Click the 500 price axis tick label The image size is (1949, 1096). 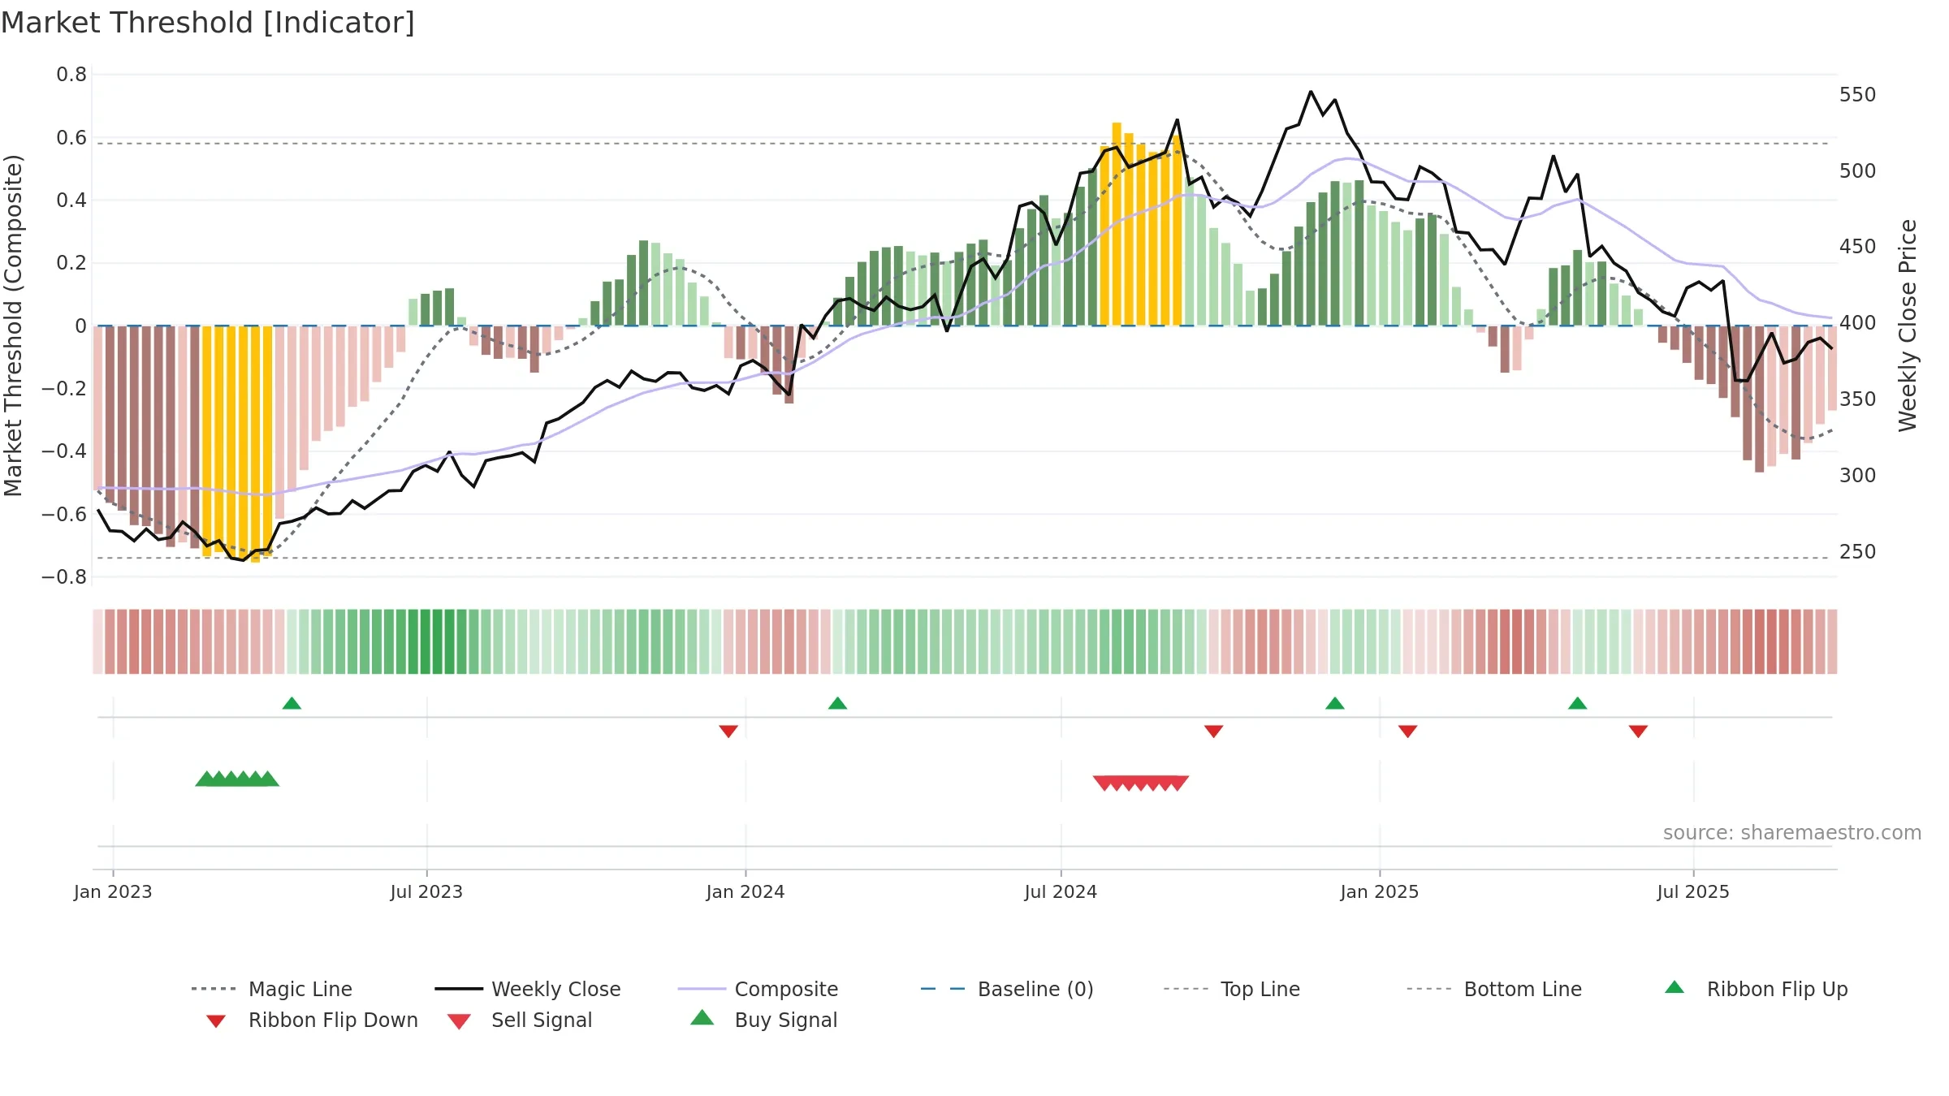click(x=1858, y=170)
